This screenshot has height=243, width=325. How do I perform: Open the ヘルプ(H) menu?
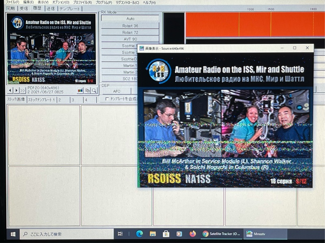click(149, 2)
